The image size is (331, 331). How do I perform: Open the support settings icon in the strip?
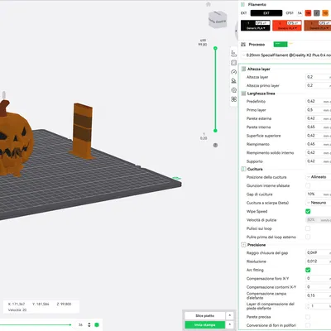click(233, 81)
